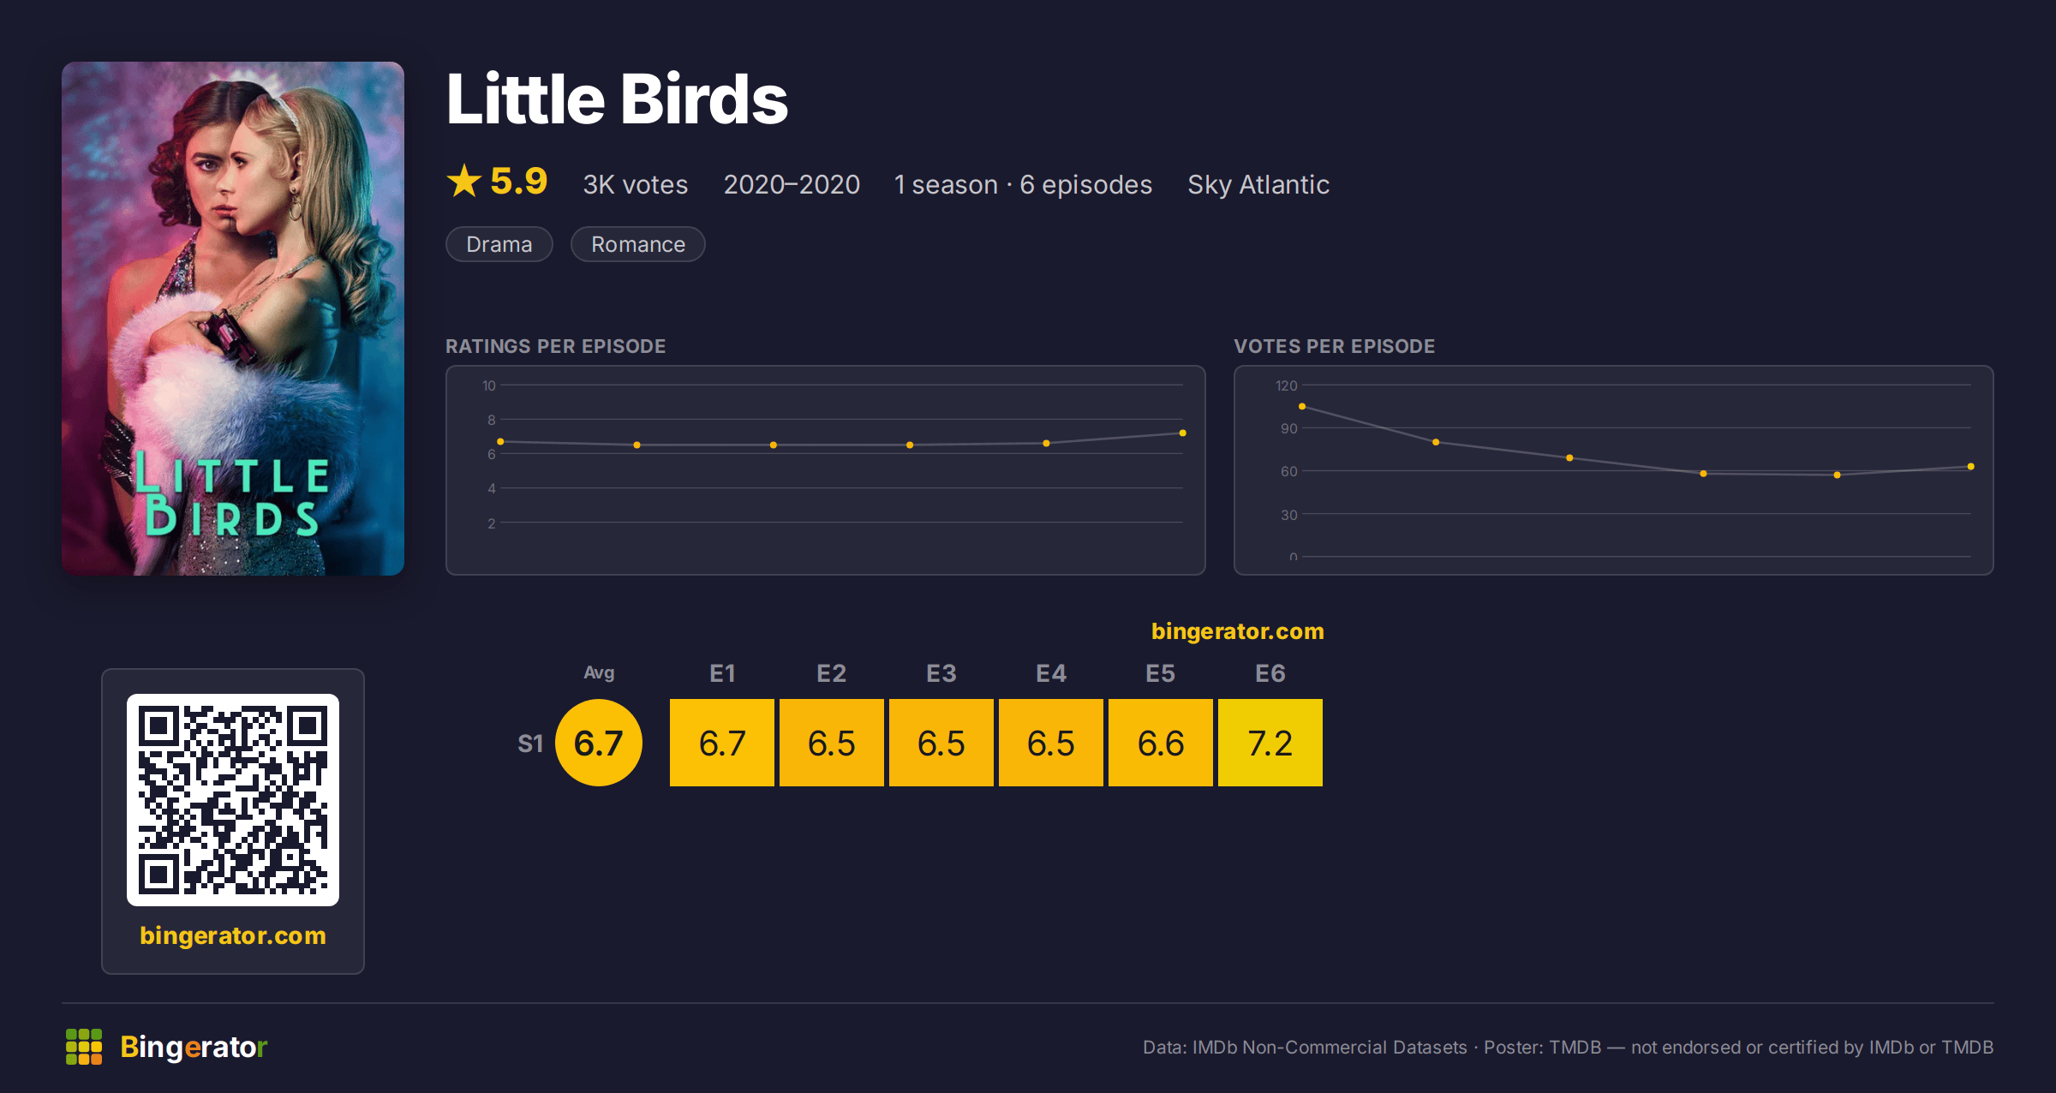This screenshot has width=2056, height=1093.
Task: Click the yellow star rating icon
Action: [464, 181]
